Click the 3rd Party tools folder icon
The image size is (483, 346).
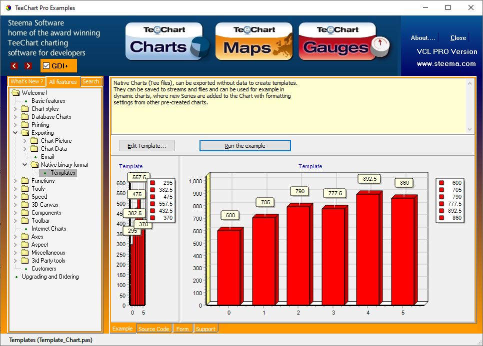(24, 261)
